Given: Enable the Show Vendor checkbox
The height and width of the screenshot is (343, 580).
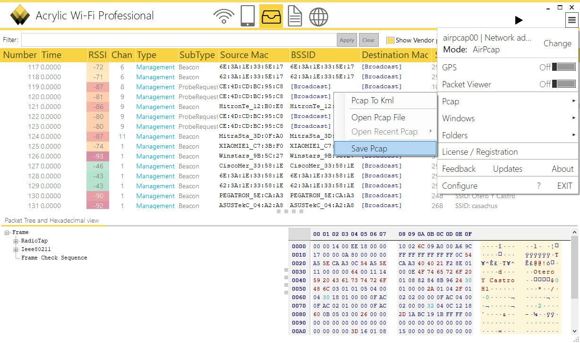Looking at the screenshot, I should coord(390,40).
